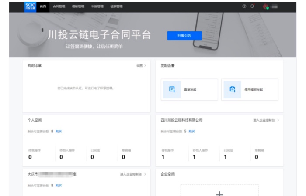Open 草稿箱 count in 个人空间
Image resolution: width=306 pixels, height=196 pixels.
click(x=123, y=157)
